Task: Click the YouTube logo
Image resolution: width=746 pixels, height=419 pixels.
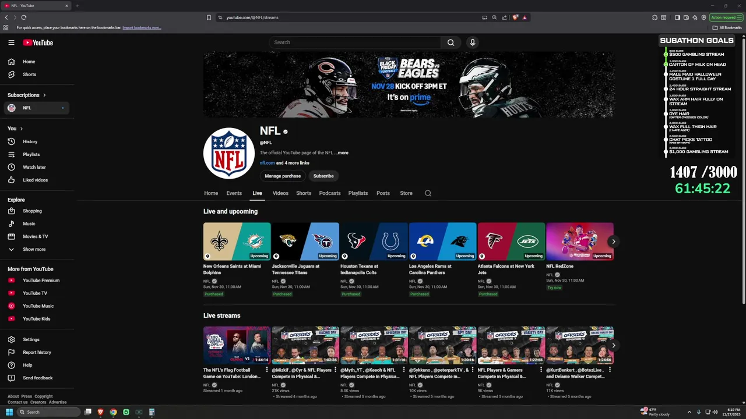Action: pos(38,42)
